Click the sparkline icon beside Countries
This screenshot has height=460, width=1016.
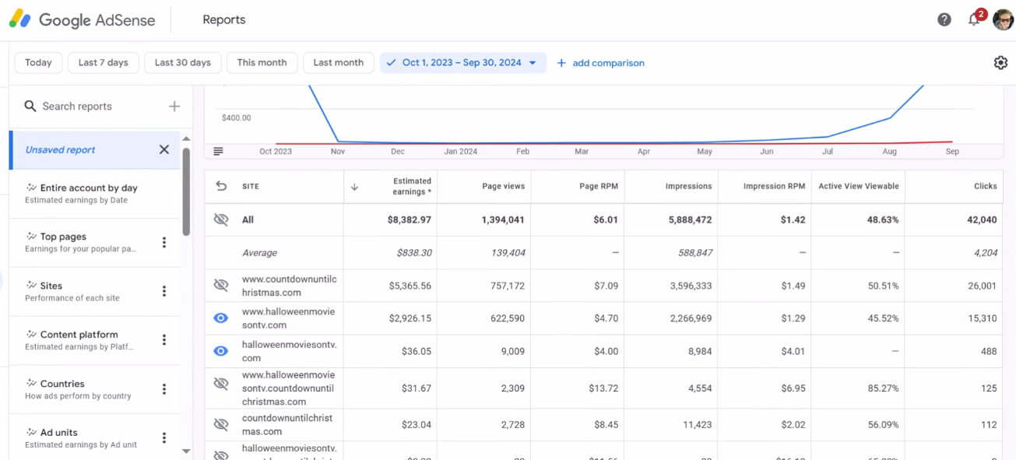(x=31, y=384)
